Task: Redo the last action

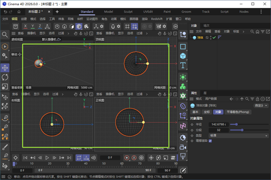Action: point(11,12)
